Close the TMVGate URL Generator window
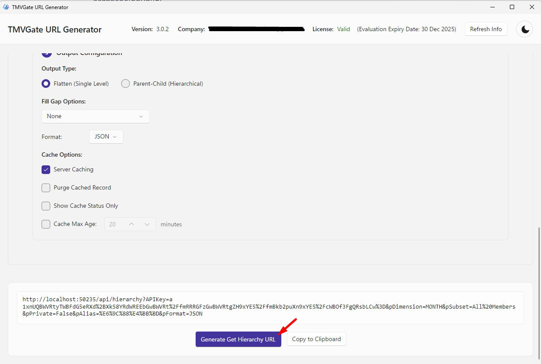The width and height of the screenshot is (541, 364). [x=532, y=7]
